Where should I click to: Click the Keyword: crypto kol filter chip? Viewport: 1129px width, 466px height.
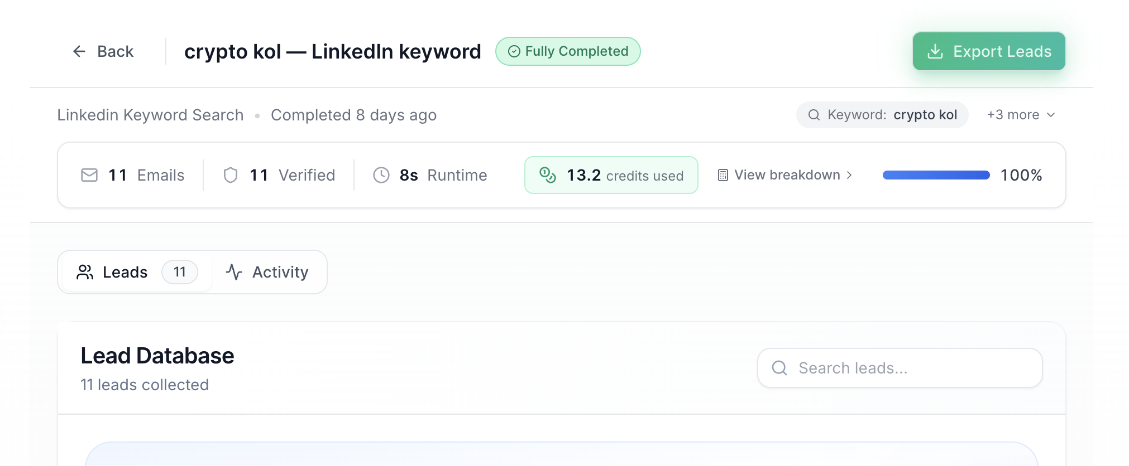882,115
